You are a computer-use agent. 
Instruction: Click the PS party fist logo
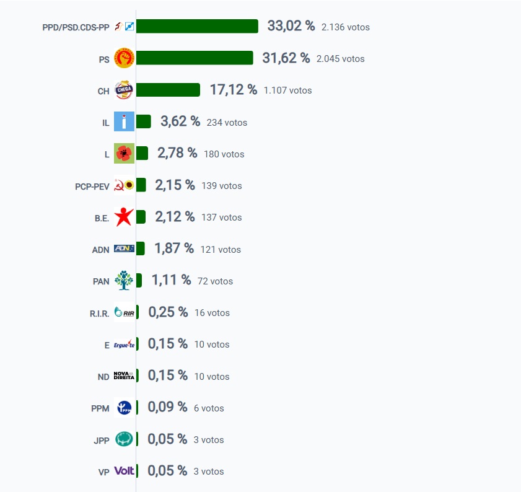pyautogui.click(x=124, y=58)
